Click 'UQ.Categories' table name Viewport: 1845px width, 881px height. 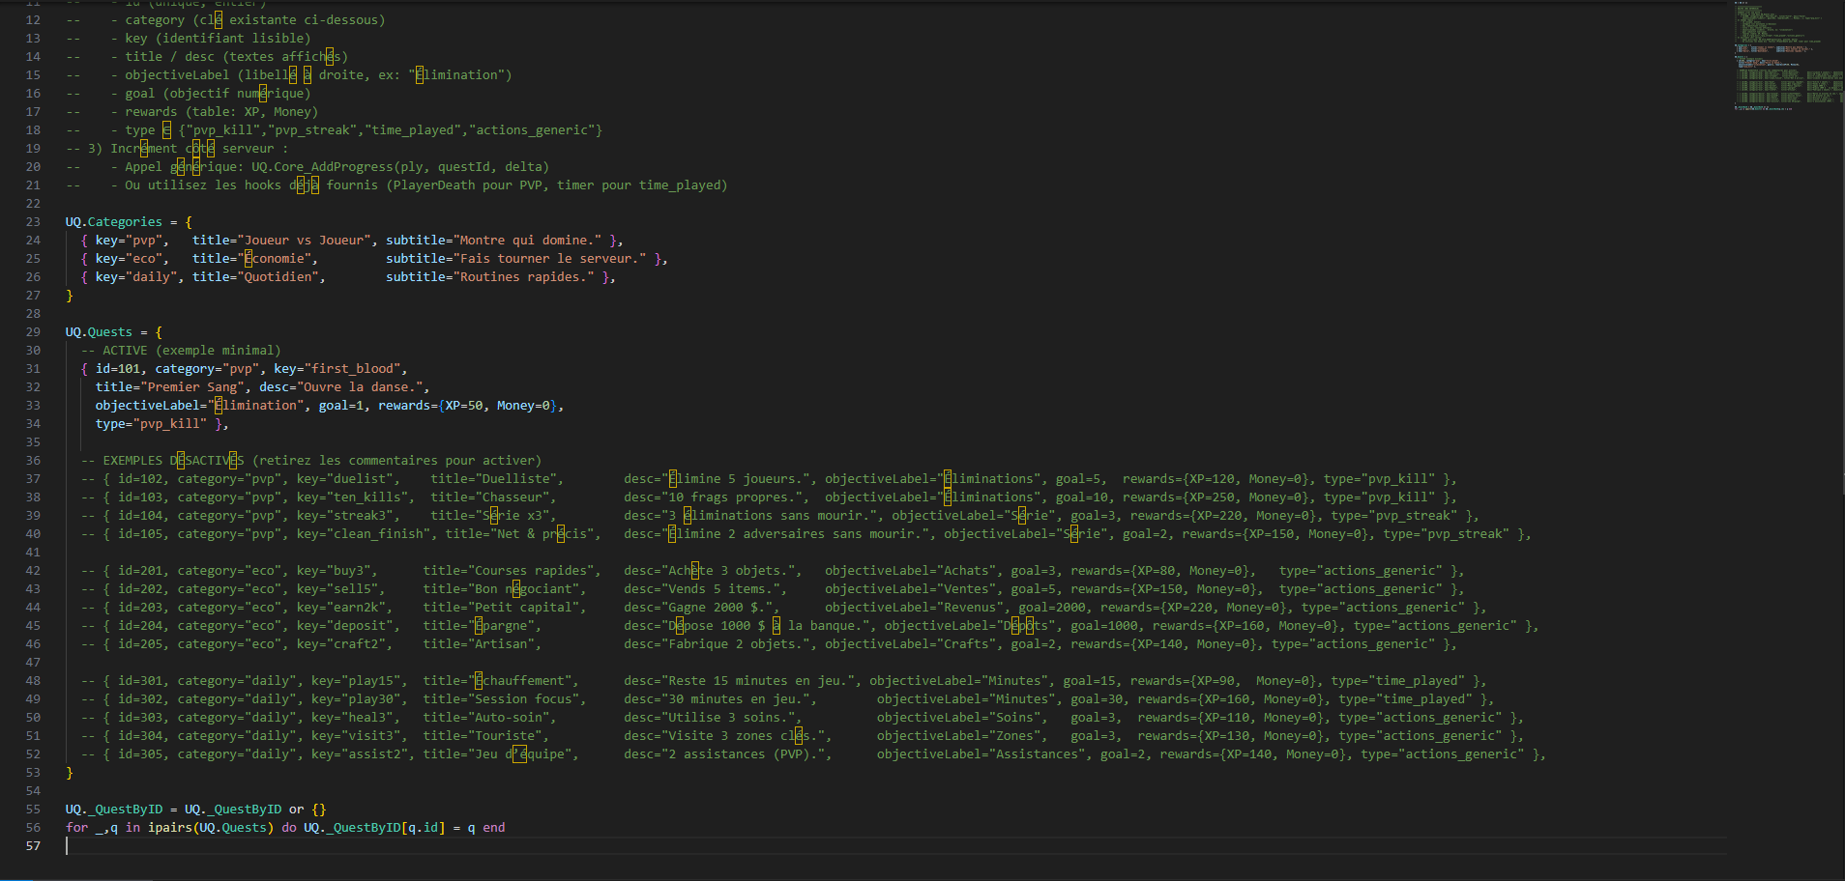(114, 222)
